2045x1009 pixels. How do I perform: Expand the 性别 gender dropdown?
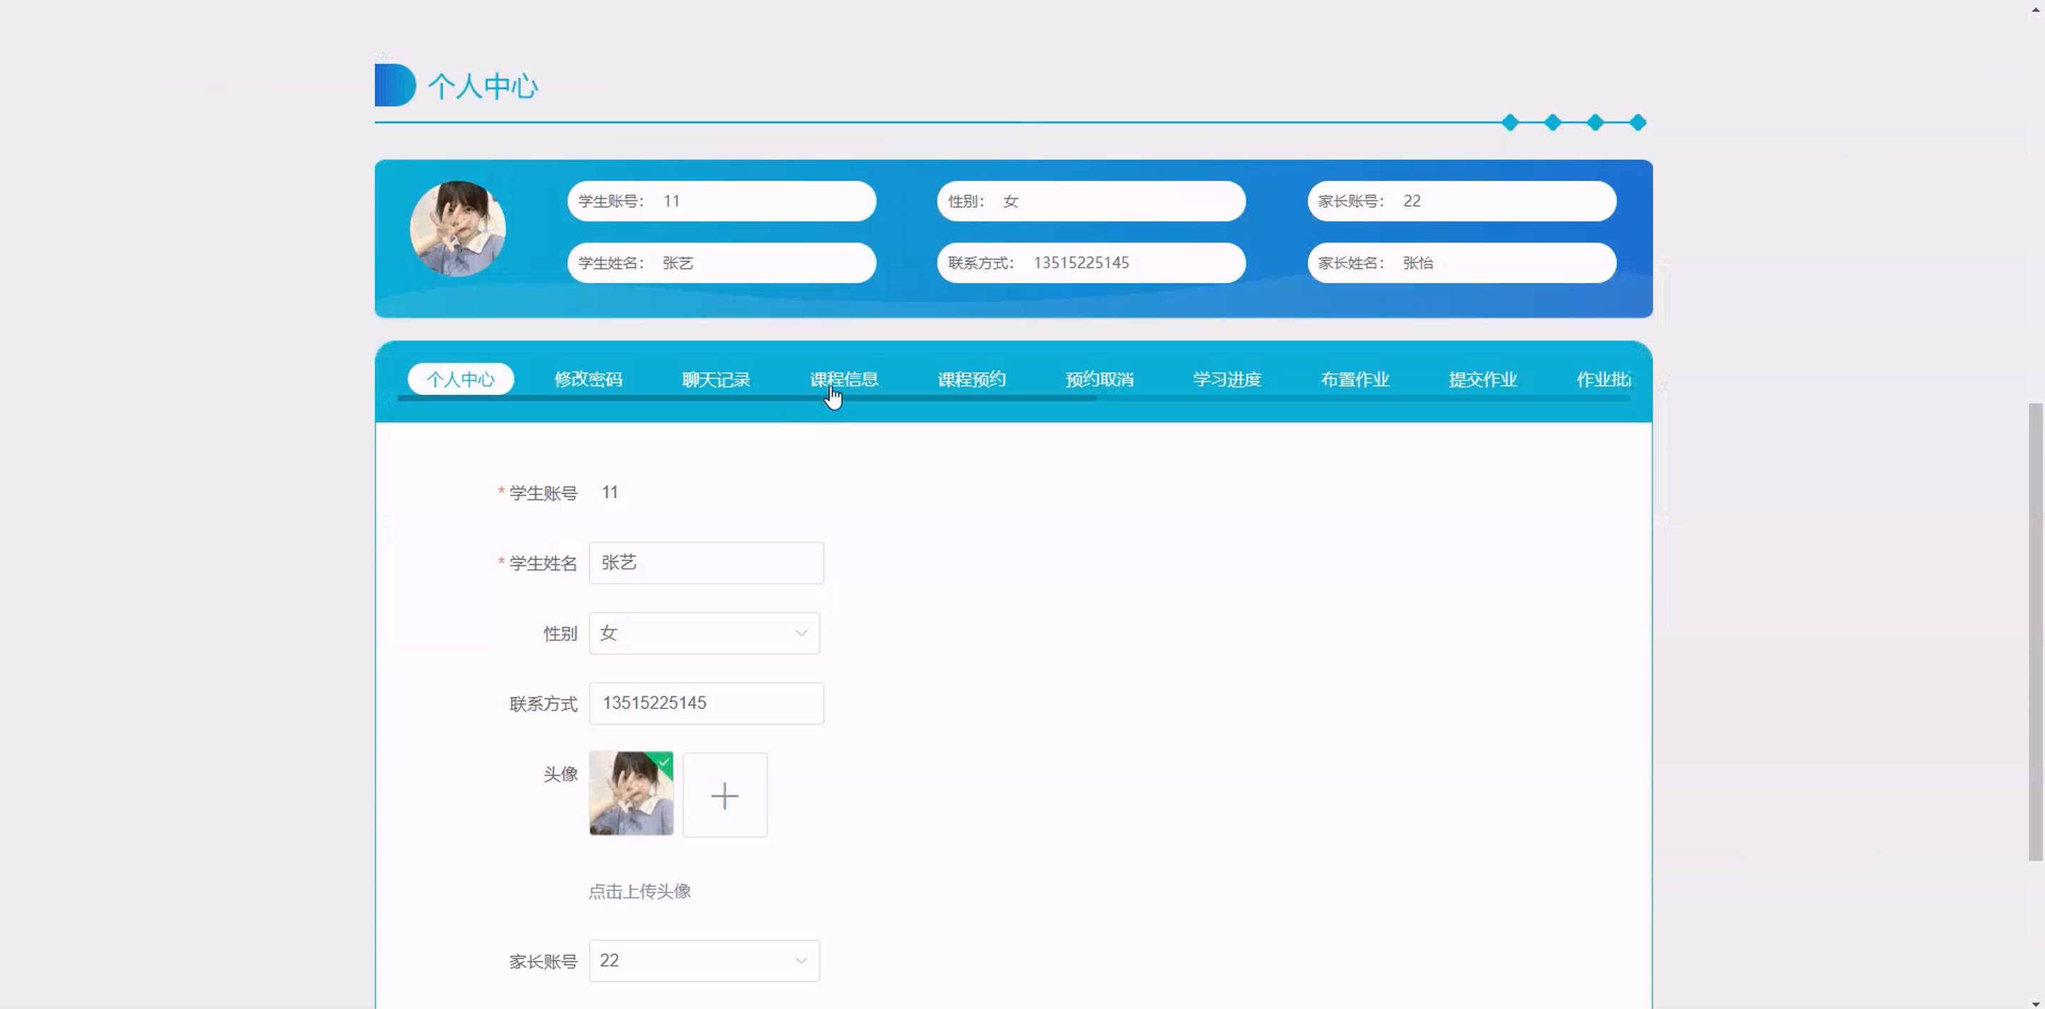[x=703, y=633]
